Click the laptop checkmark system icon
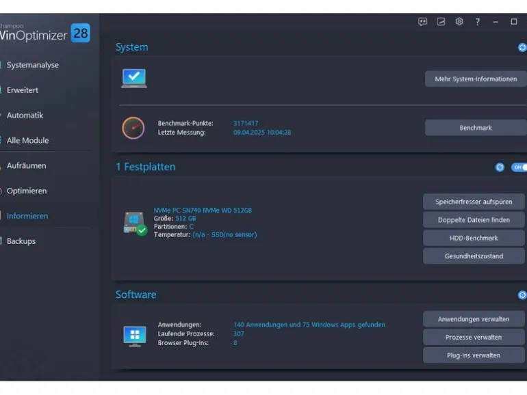The width and height of the screenshot is (527, 395). (x=134, y=78)
